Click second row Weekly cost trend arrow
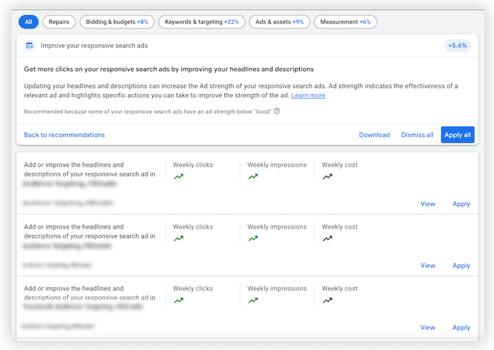The height and width of the screenshot is (350, 494). (327, 238)
